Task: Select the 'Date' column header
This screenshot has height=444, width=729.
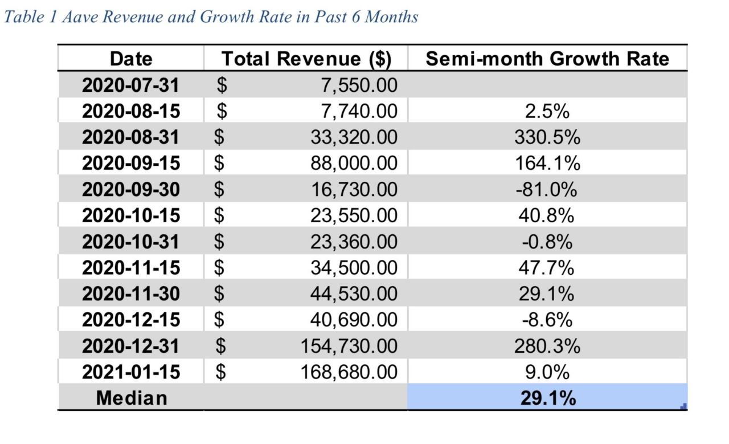Action: coord(131,59)
